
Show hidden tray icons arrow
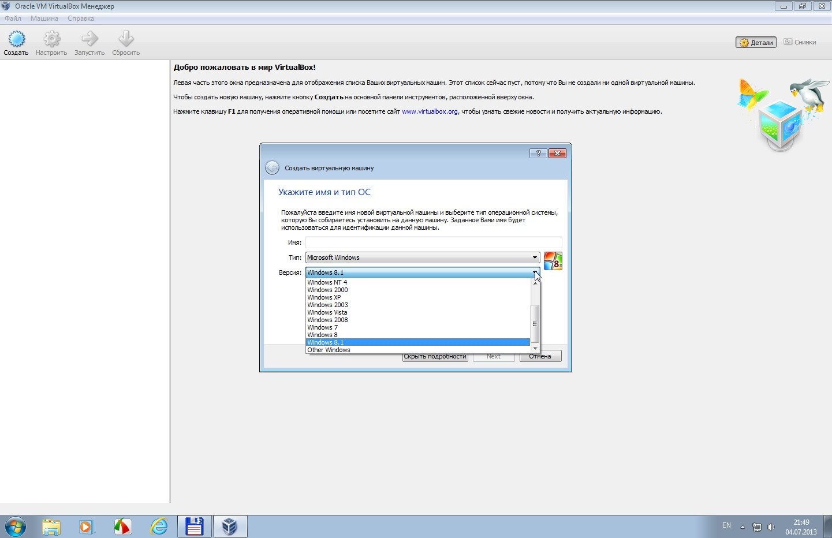click(743, 527)
